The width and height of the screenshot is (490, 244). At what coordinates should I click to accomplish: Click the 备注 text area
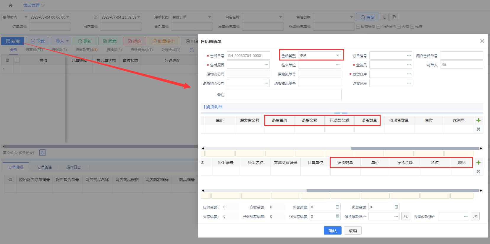284,95
